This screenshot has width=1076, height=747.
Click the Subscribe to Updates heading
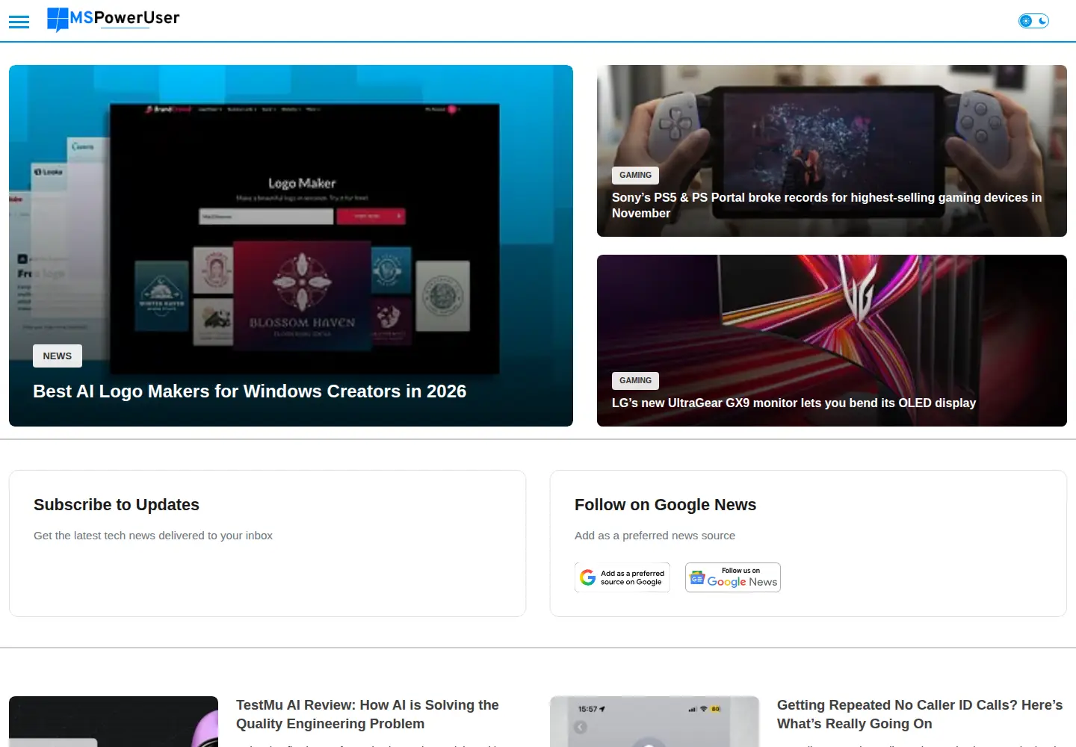117,505
